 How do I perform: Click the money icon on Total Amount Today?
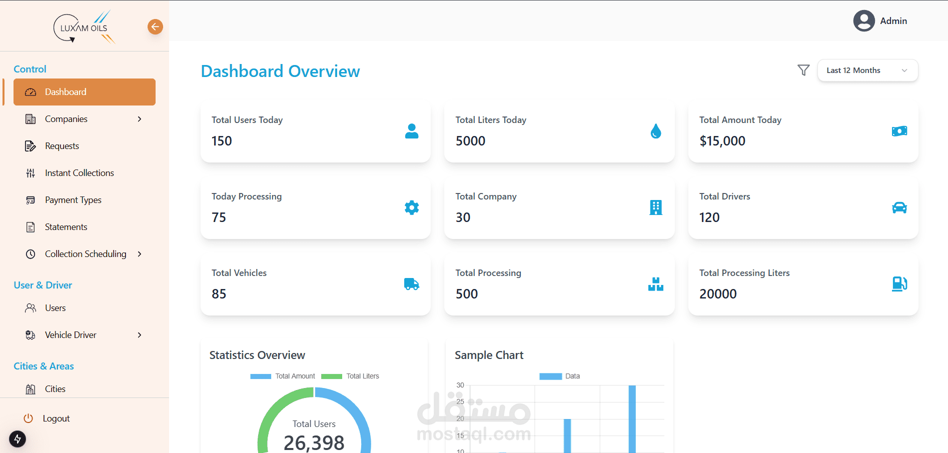(899, 131)
